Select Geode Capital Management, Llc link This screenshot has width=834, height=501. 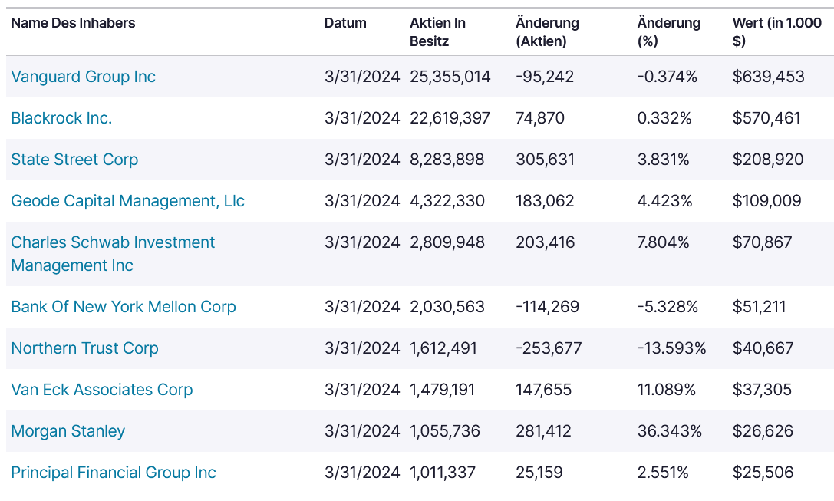point(127,201)
